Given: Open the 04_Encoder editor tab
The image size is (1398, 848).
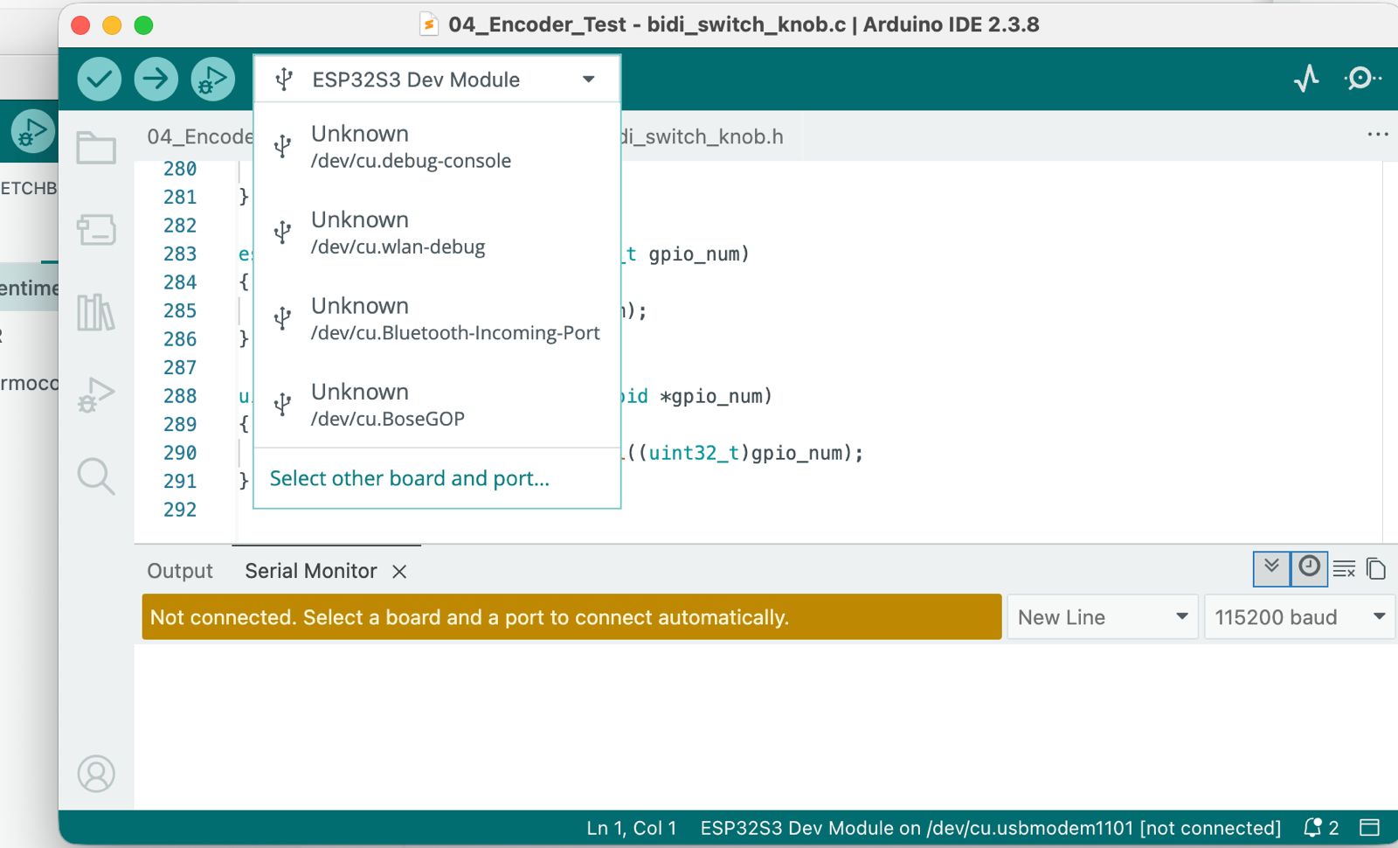Looking at the screenshot, I should (x=200, y=136).
